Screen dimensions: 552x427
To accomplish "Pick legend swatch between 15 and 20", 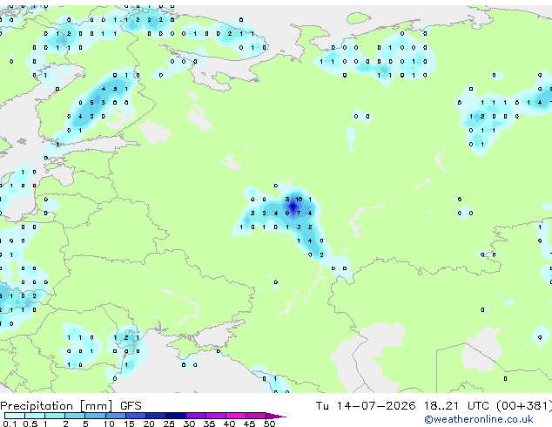I will coord(136,416).
